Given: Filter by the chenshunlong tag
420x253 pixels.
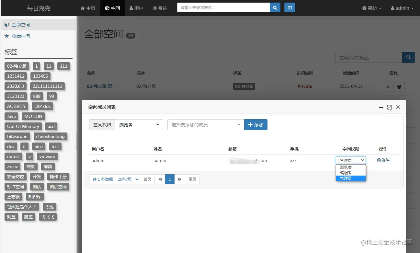Looking at the screenshot, I should pos(51,136).
